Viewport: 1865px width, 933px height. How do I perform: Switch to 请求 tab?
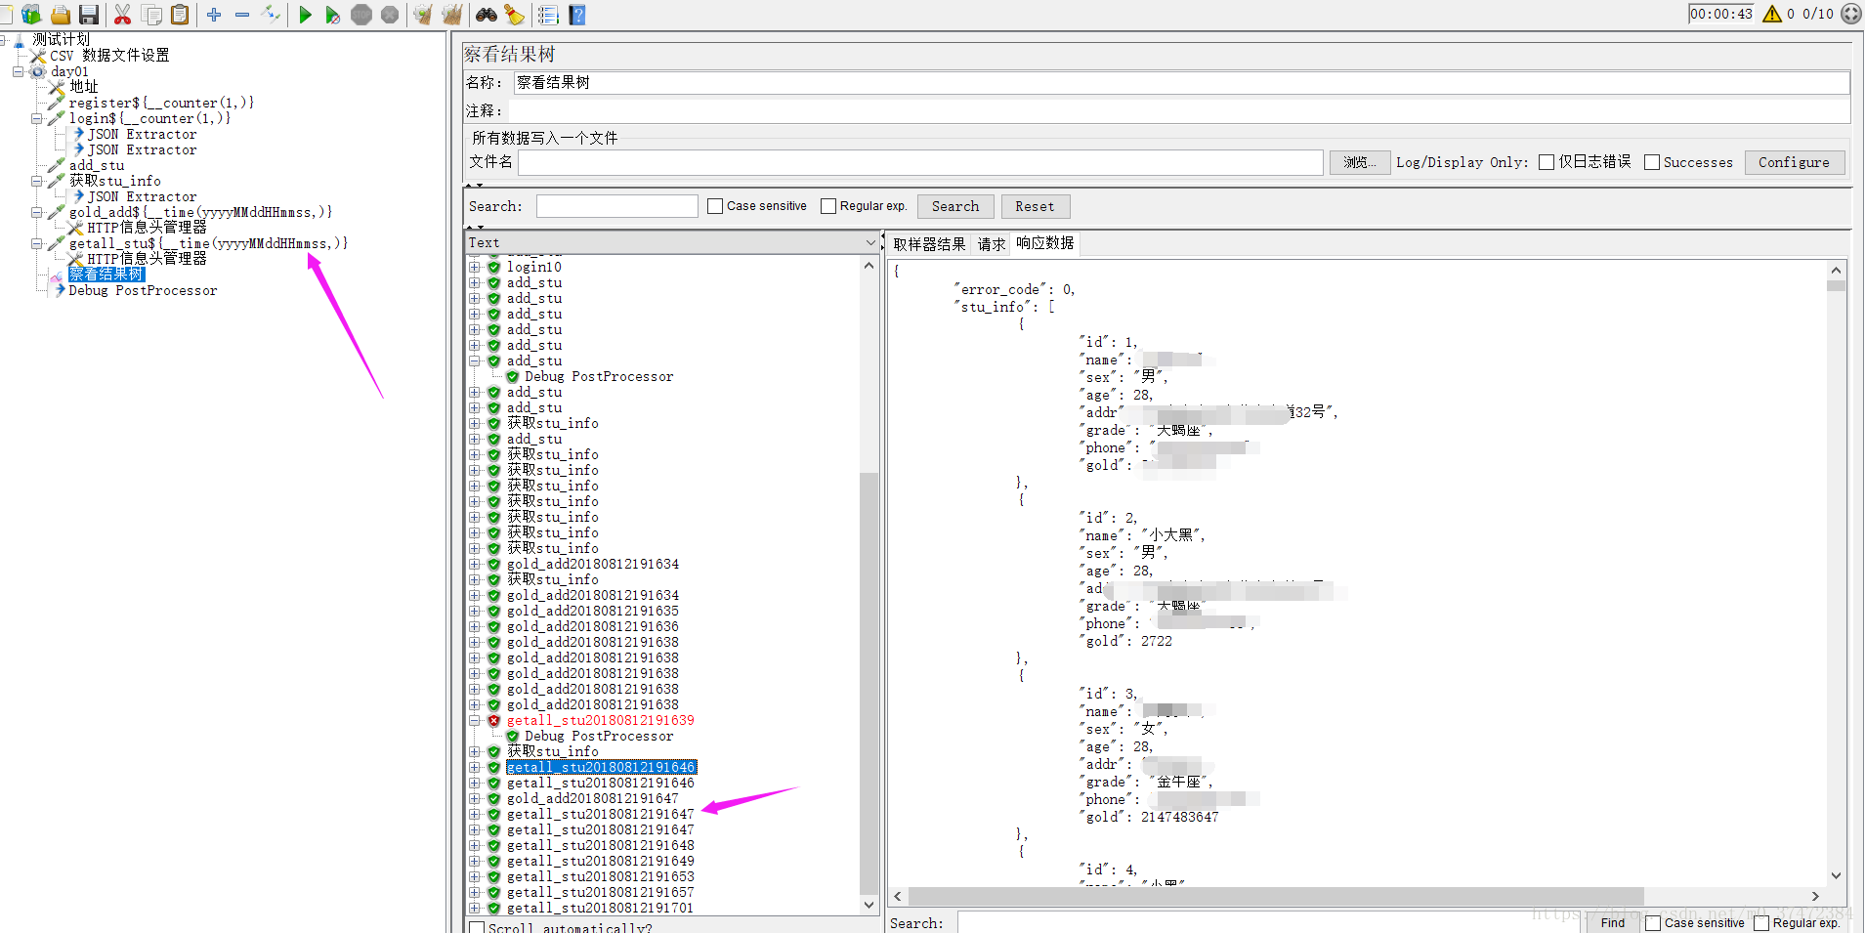pos(992,244)
